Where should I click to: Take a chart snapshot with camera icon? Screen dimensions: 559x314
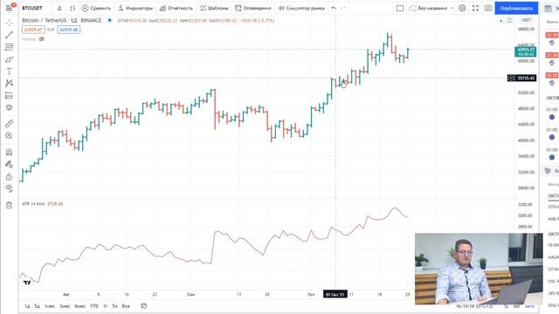(x=488, y=8)
